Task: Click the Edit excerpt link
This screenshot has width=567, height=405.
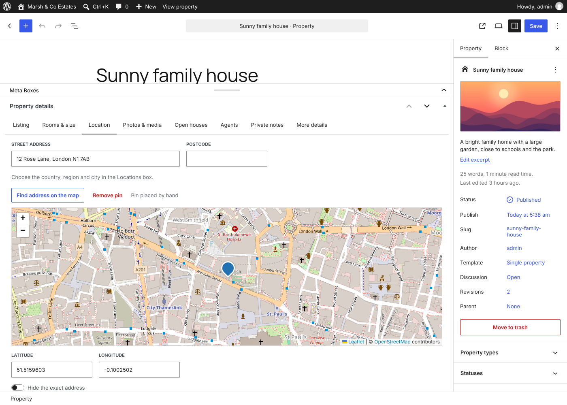Action: (475, 160)
